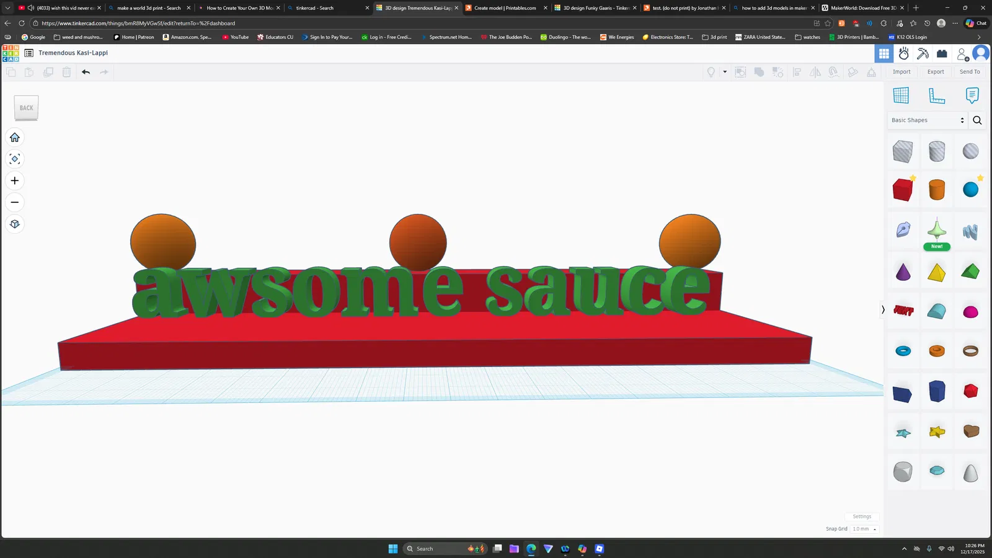Viewport: 992px width, 558px height.
Task: Click the Delete trash can icon
Action: pyautogui.click(x=66, y=72)
